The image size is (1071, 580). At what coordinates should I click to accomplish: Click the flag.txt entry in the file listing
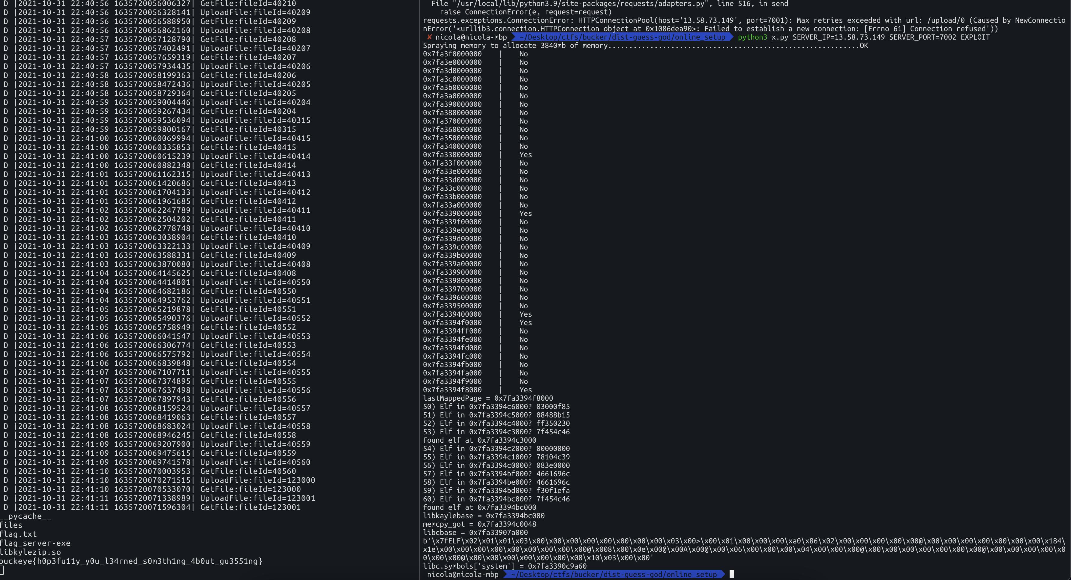click(x=18, y=534)
